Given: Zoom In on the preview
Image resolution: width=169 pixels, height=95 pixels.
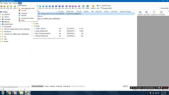Looking at the screenshot, I should pyautogui.click(x=140, y=13).
